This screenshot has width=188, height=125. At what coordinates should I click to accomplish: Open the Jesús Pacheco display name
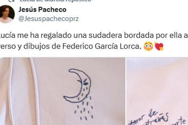pyautogui.click(x=42, y=10)
